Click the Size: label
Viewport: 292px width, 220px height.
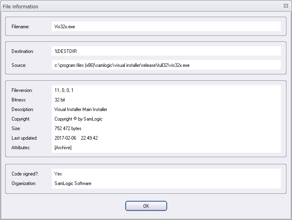click(x=16, y=128)
